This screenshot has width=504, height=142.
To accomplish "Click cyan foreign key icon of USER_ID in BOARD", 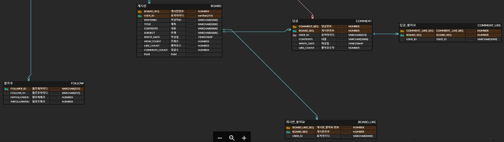I will pyautogui.click(x=140, y=16).
